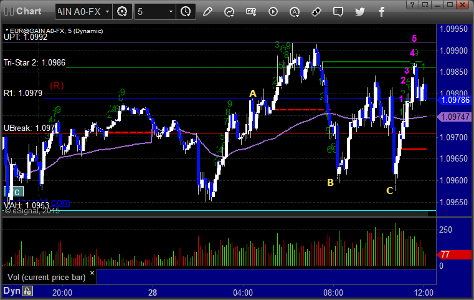The height and width of the screenshot is (300, 474).
Task: Click the yellow A wave label
Action: tap(253, 93)
